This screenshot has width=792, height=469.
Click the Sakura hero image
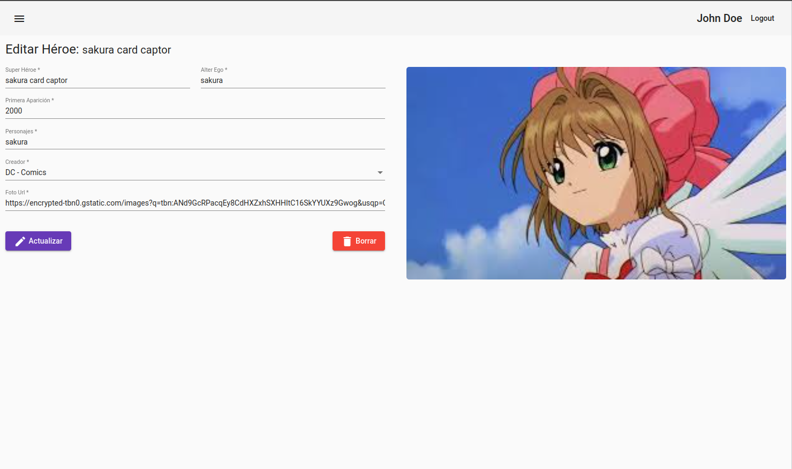[x=596, y=173]
